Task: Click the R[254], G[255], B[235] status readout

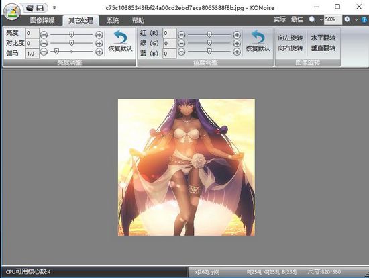Action: [271, 272]
